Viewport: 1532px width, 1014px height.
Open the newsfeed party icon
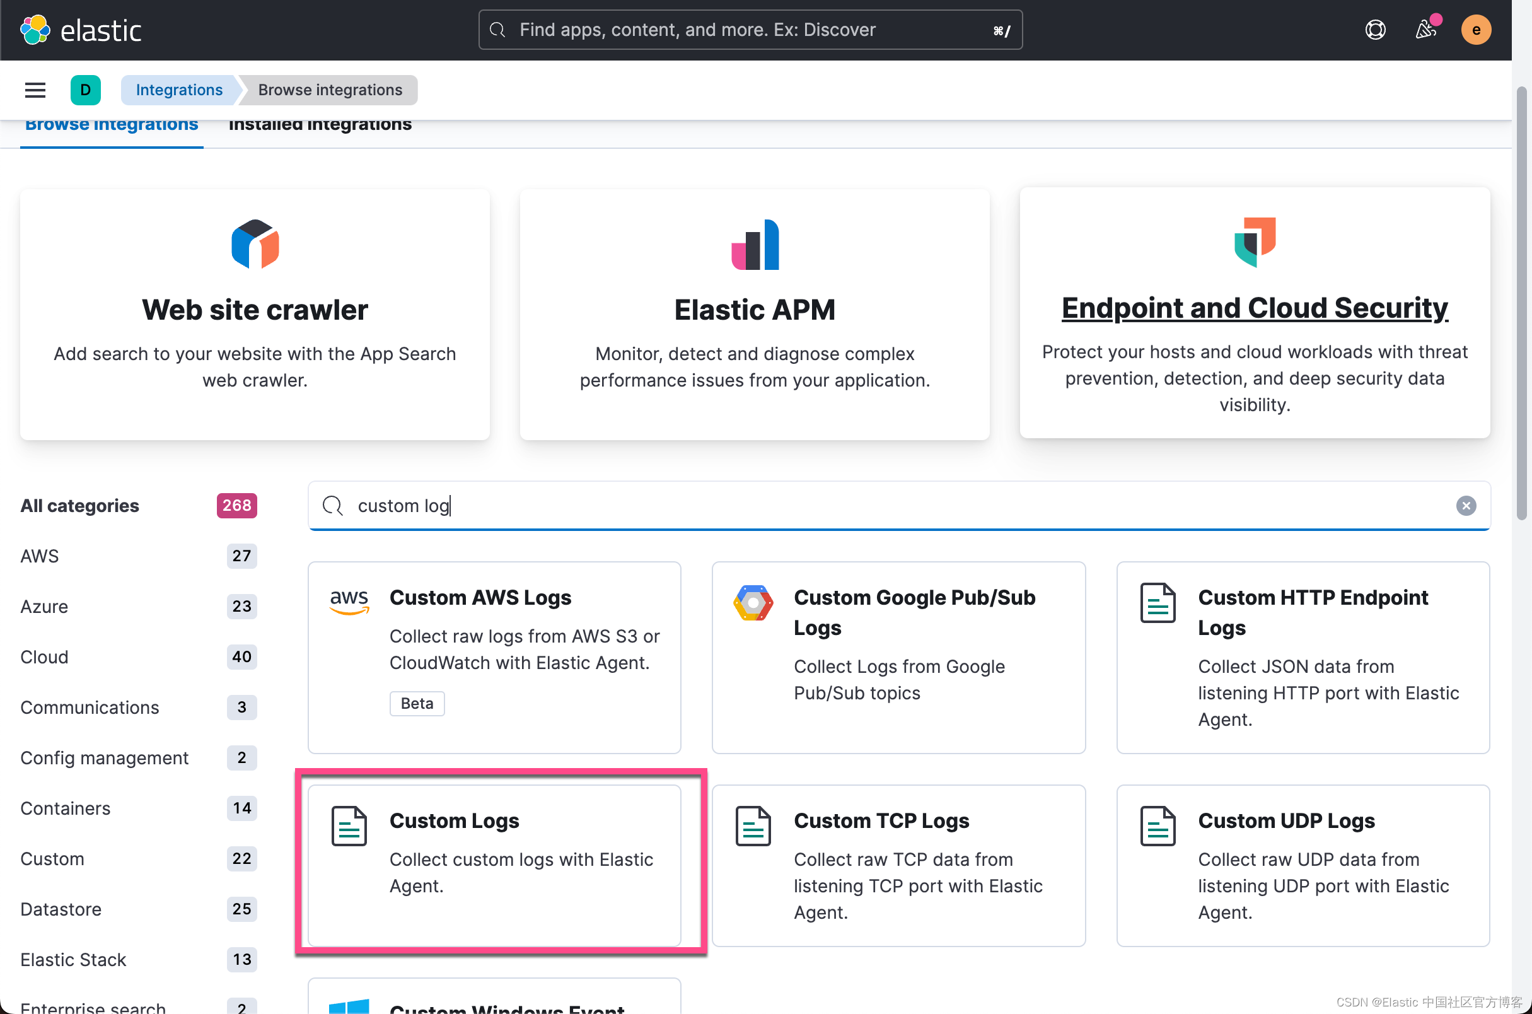coord(1425,30)
